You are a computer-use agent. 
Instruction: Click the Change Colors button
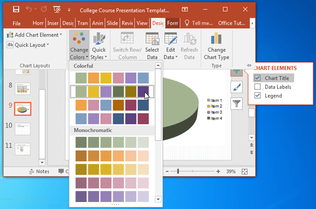(79, 45)
